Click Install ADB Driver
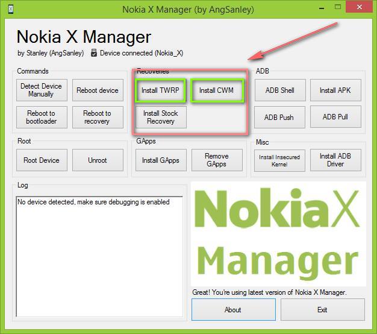 pyautogui.click(x=335, y=160)
